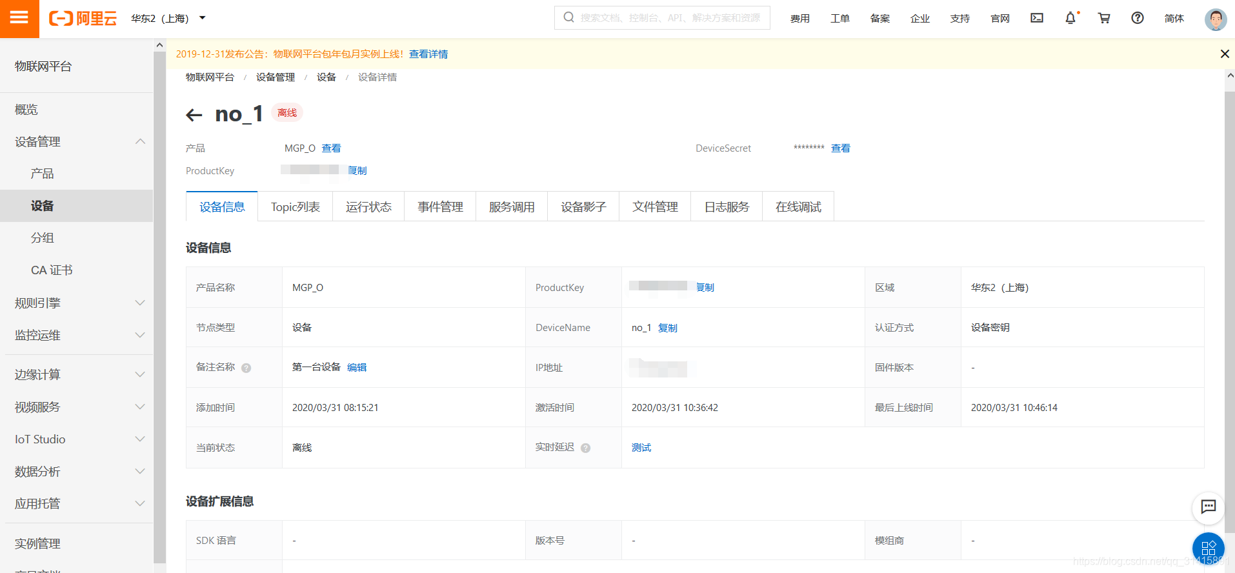Expand the 应用托管 sidebar section

pyautogui.click(x=140, y=503)
